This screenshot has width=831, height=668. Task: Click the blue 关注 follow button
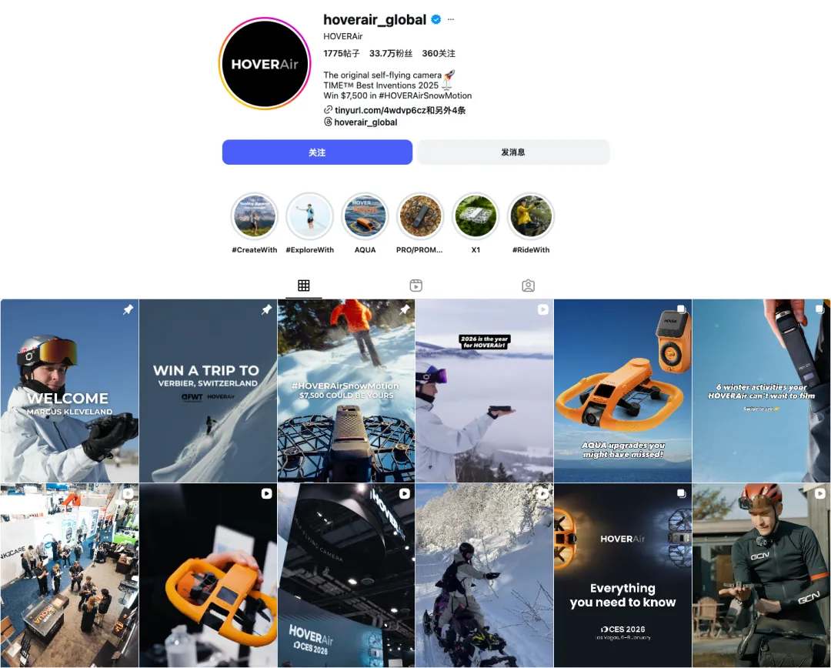(x=317, y=152)
